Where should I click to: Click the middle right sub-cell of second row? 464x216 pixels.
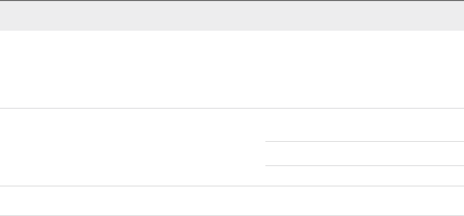pos(361,154)
